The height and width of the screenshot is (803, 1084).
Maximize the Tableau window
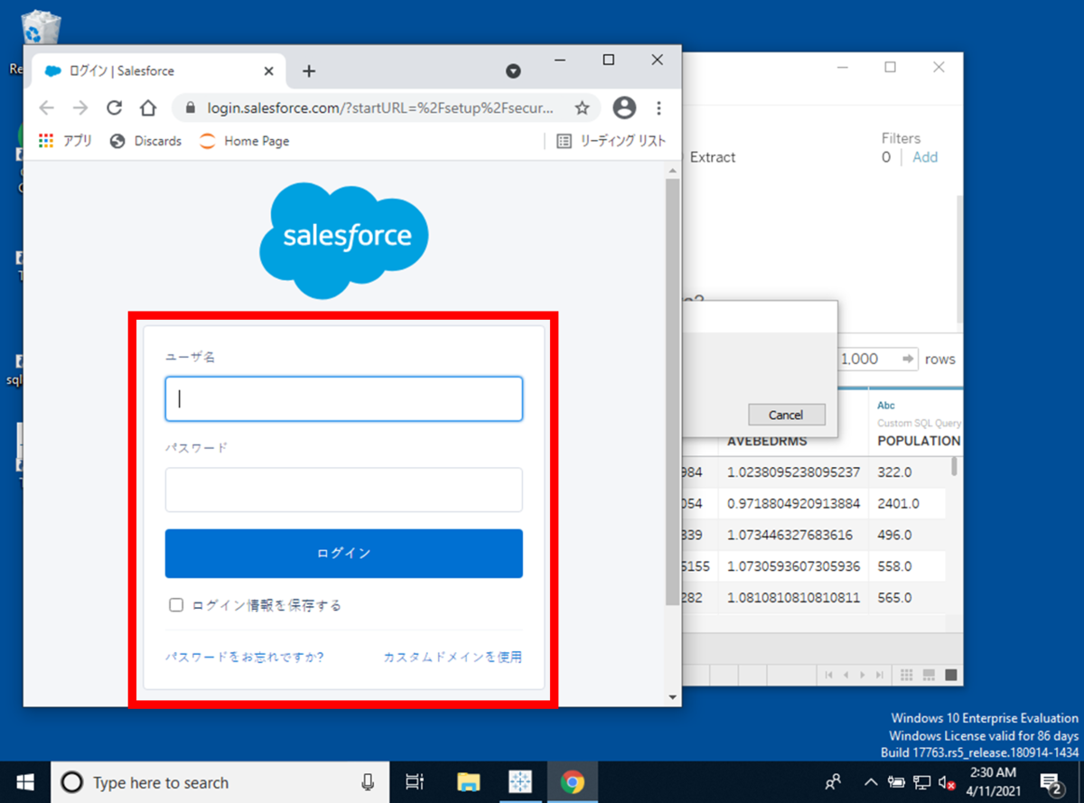click(890, 67)
